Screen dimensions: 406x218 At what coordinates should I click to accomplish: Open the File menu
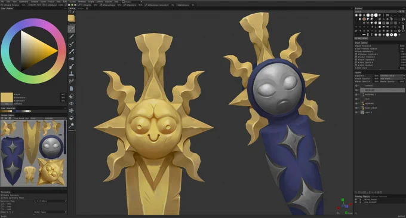(x=3, y=2)
